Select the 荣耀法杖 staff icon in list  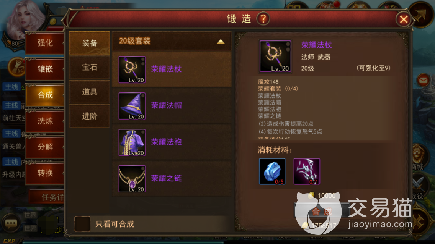tap(132, 69)
